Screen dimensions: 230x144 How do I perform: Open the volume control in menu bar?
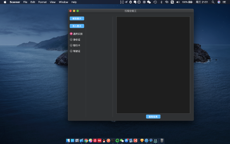pyautogui.click(x=178, y=2)
